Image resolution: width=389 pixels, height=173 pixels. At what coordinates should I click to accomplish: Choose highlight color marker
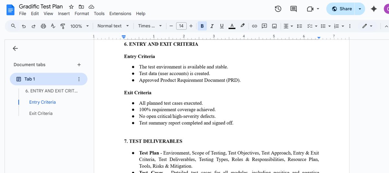pyautogui.click(x=242, y=26)
